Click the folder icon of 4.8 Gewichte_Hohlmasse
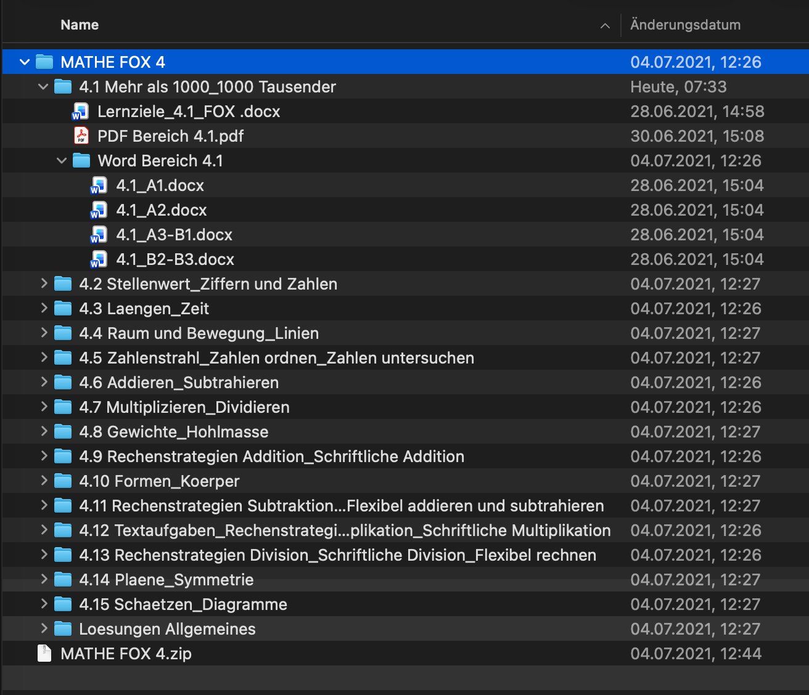Screen dimensions: 809x695 click(63, 432)
